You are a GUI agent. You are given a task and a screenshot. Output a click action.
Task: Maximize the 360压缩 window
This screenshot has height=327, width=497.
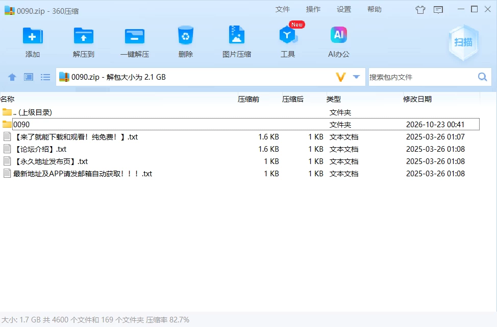(x=474, y=9)
